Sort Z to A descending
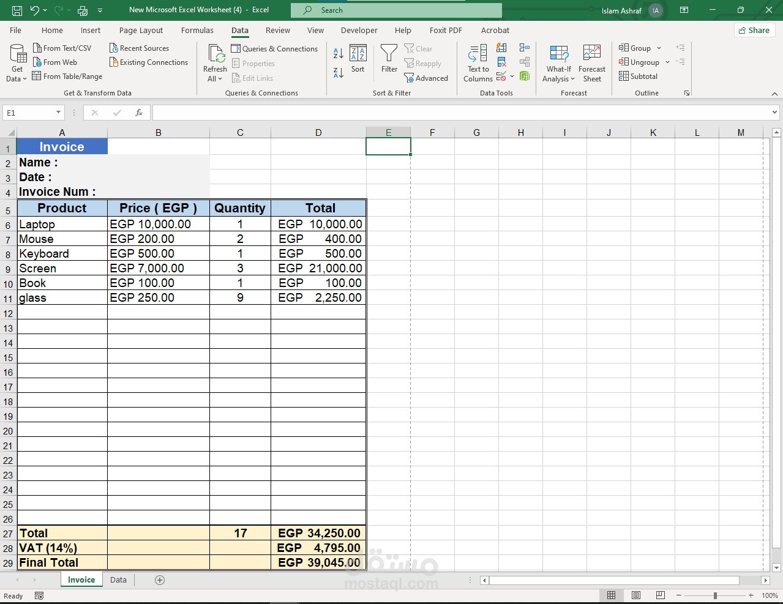Image resolution: width=783 pixels, height=604 pixels. 339,73
